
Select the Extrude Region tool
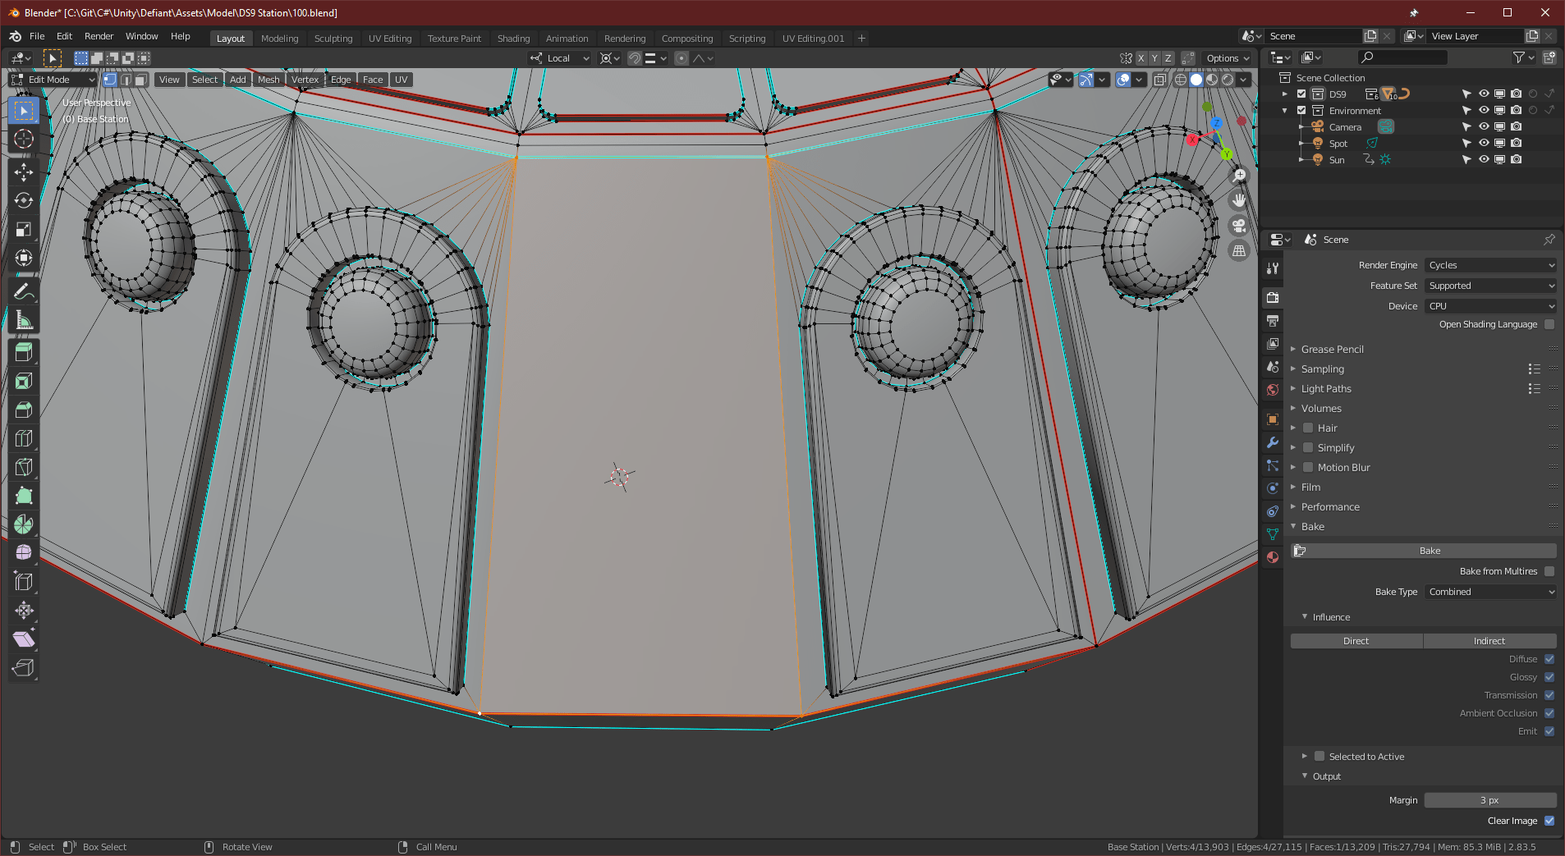coord(23,352)
